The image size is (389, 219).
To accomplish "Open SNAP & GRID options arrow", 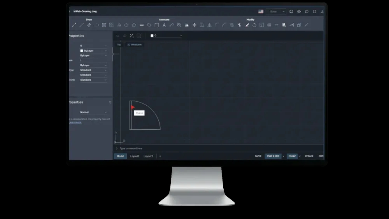I will [283, 156].
